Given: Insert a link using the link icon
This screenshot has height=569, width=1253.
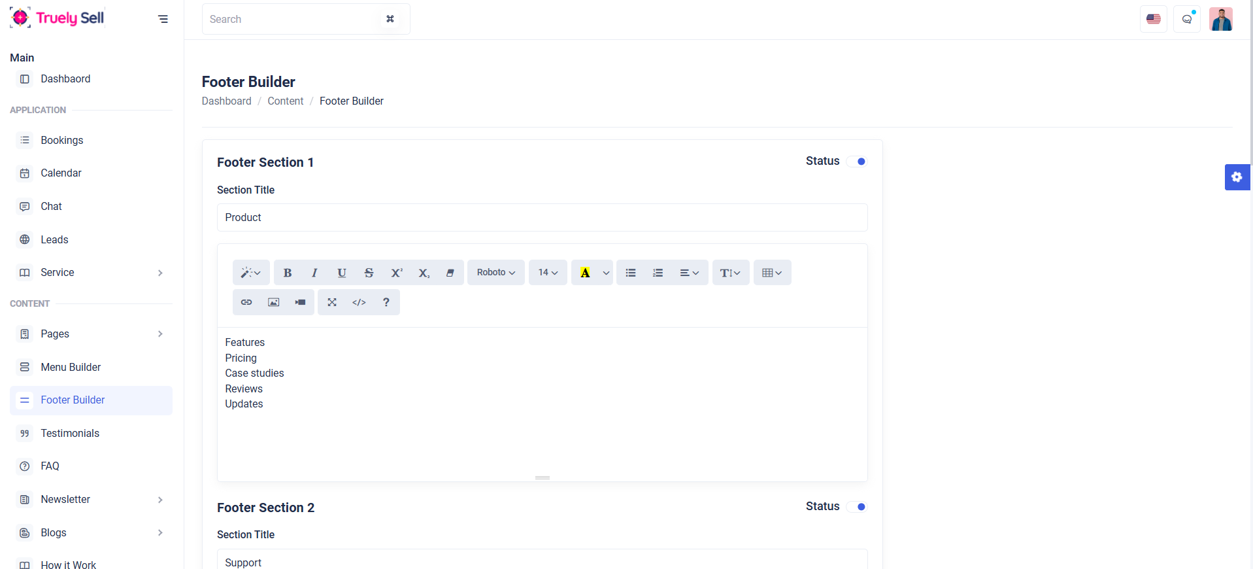Looking at the screenshot, I should [x=246, y=302].
